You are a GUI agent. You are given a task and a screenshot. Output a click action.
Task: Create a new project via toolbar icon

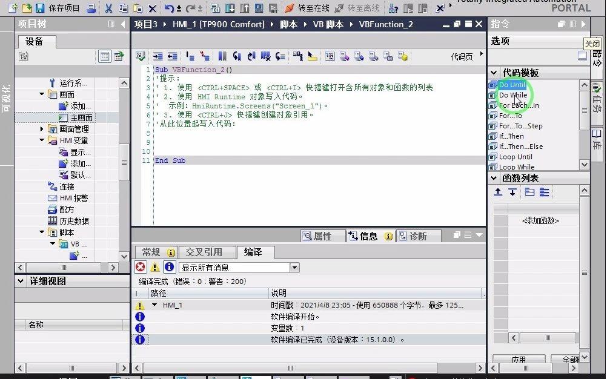13,8
